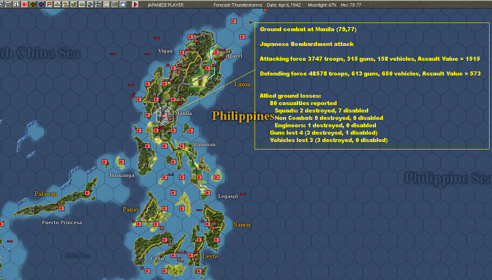Click the Panay island label
The width and height of the screenshot is (492, 280).
tap(131, 209)
